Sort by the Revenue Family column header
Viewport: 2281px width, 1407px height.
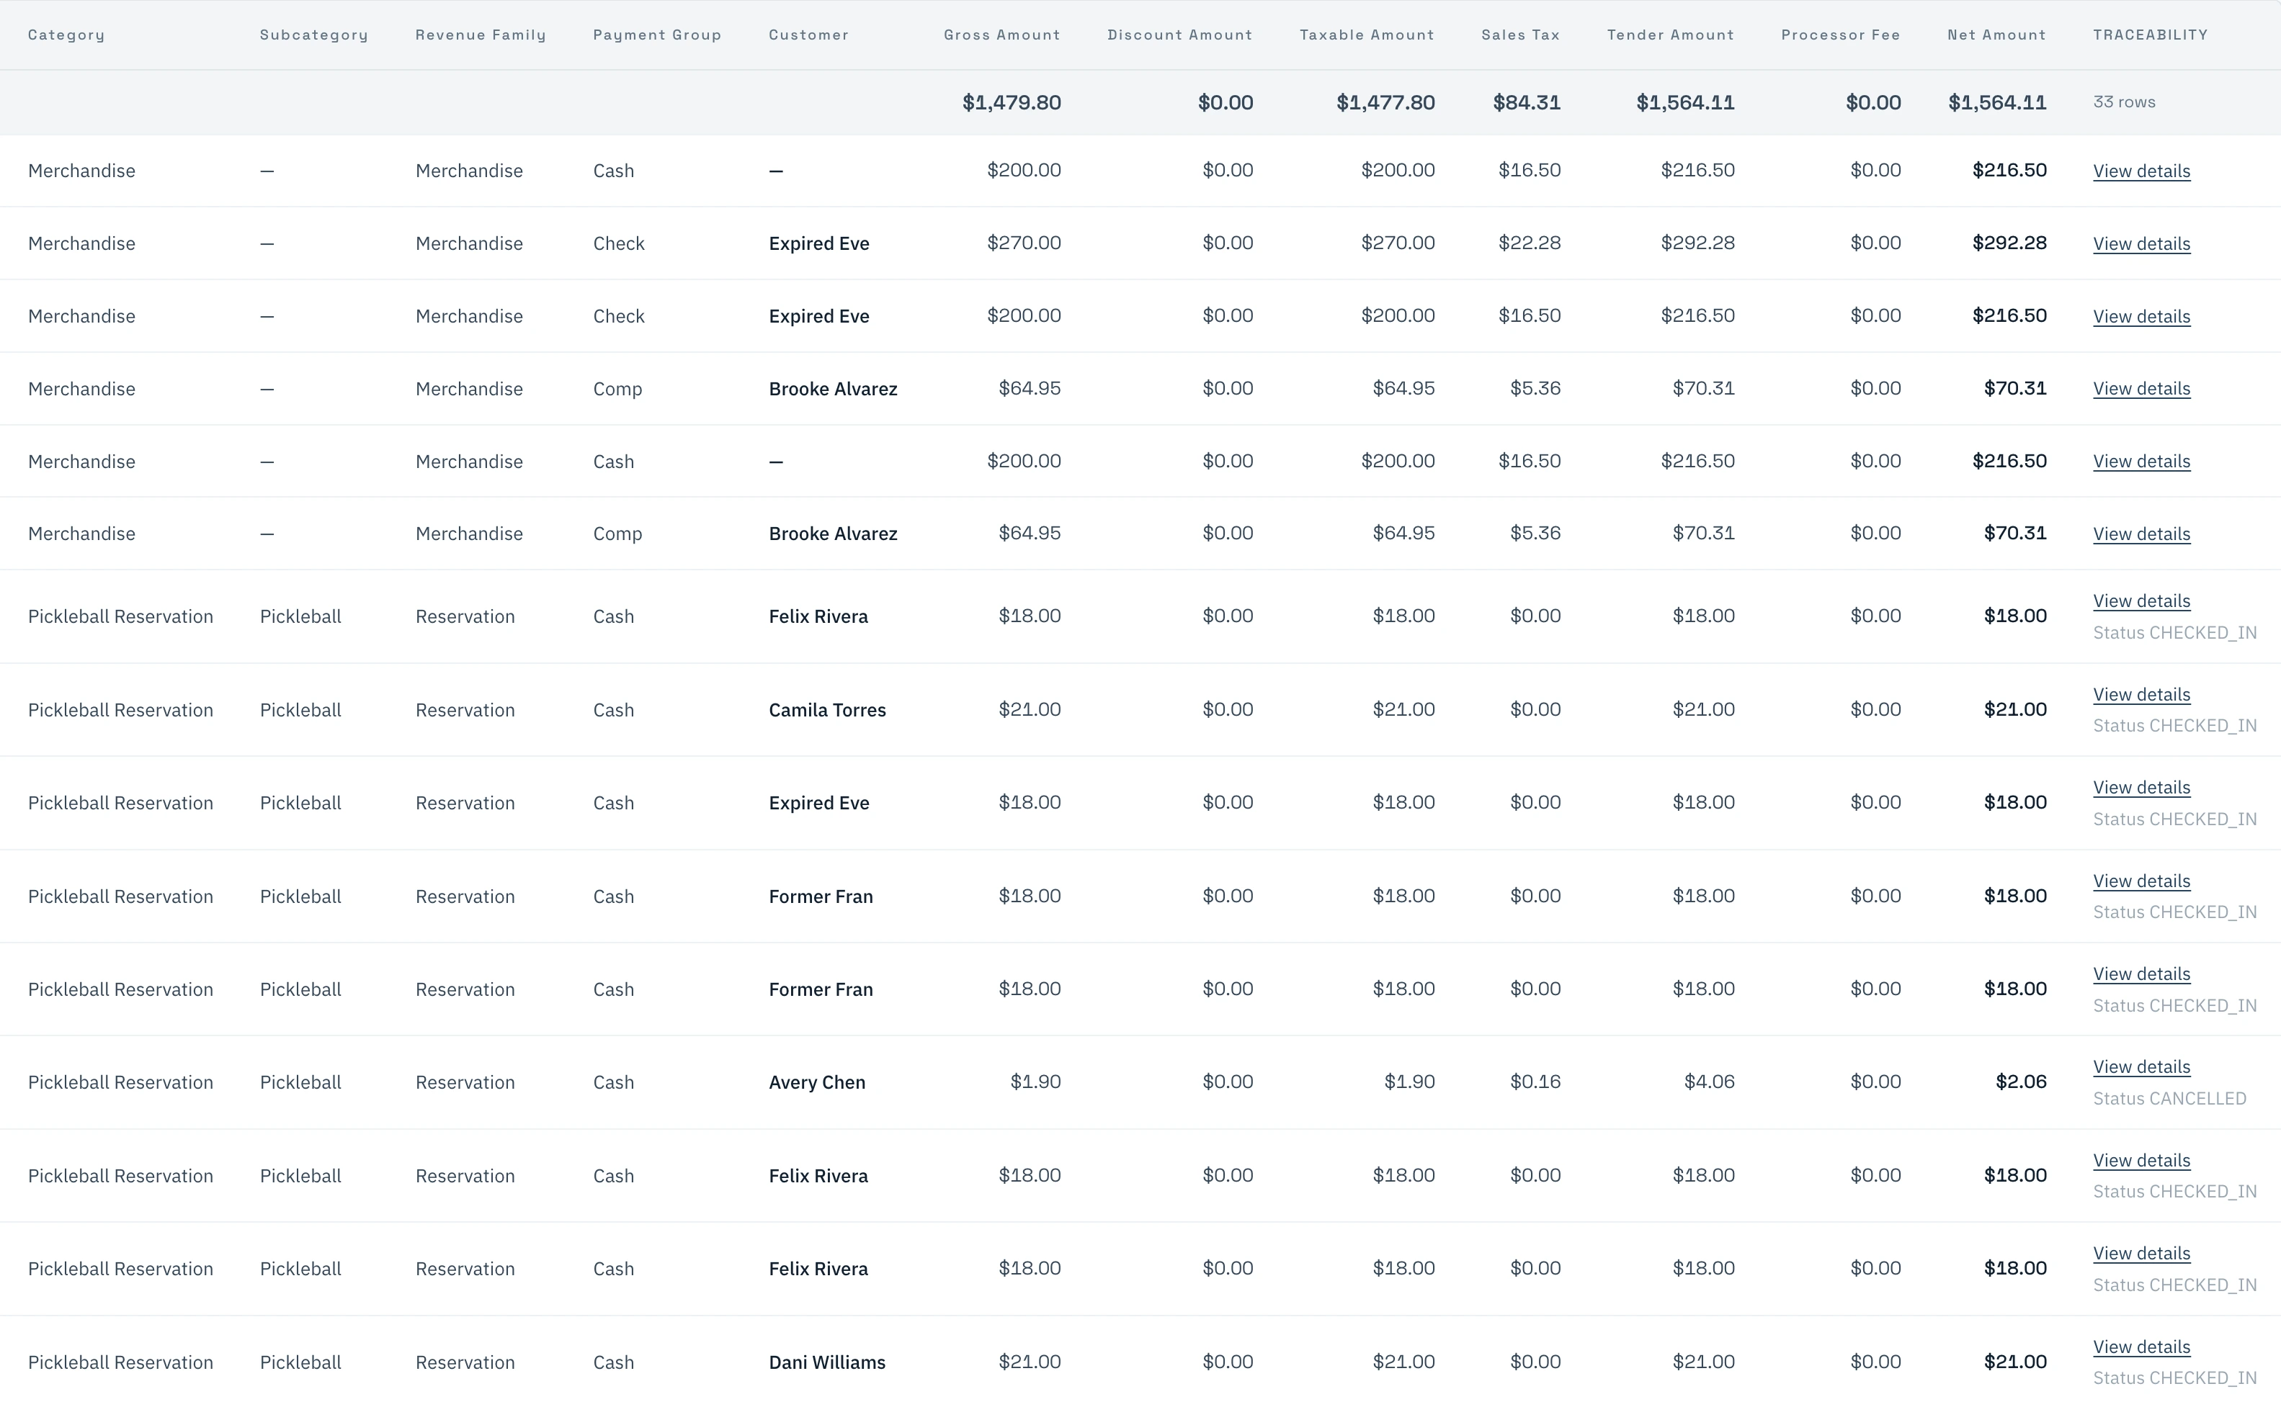(x=481, y=35)
